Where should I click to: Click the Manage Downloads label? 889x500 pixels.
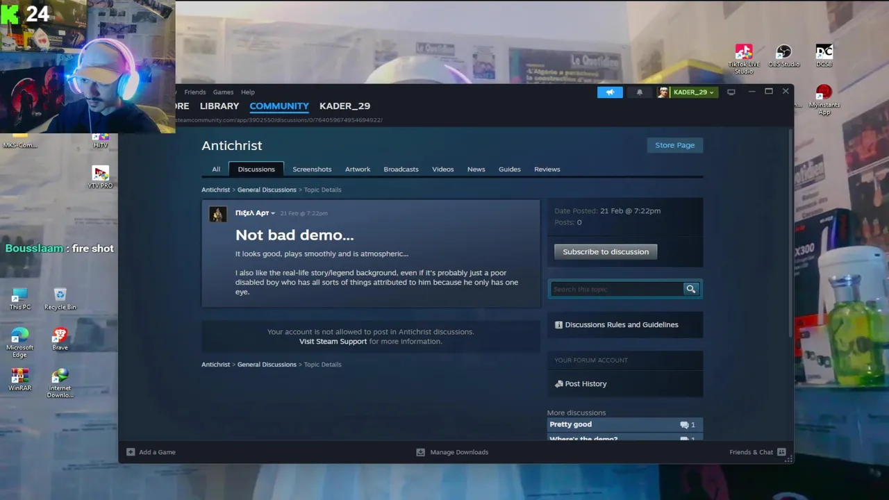[x=459, y=452]
